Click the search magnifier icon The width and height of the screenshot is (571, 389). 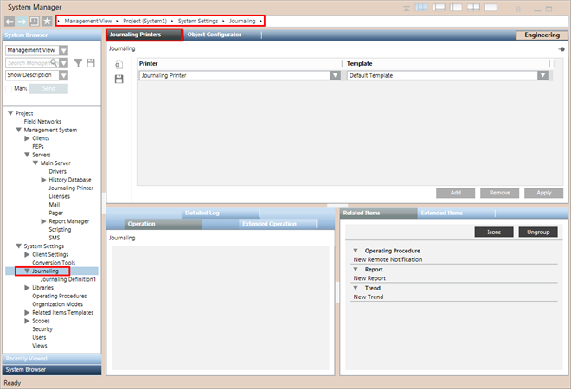[54, 63]
